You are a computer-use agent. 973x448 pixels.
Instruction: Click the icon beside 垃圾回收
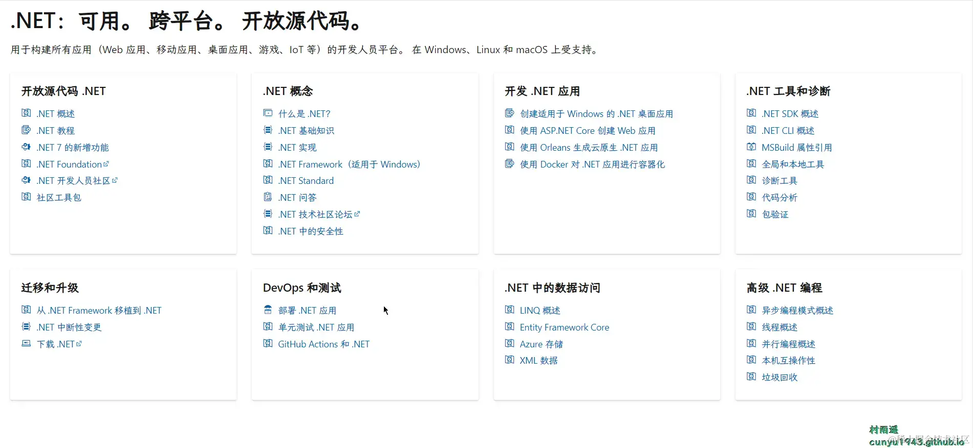click(x=751, y=376)
